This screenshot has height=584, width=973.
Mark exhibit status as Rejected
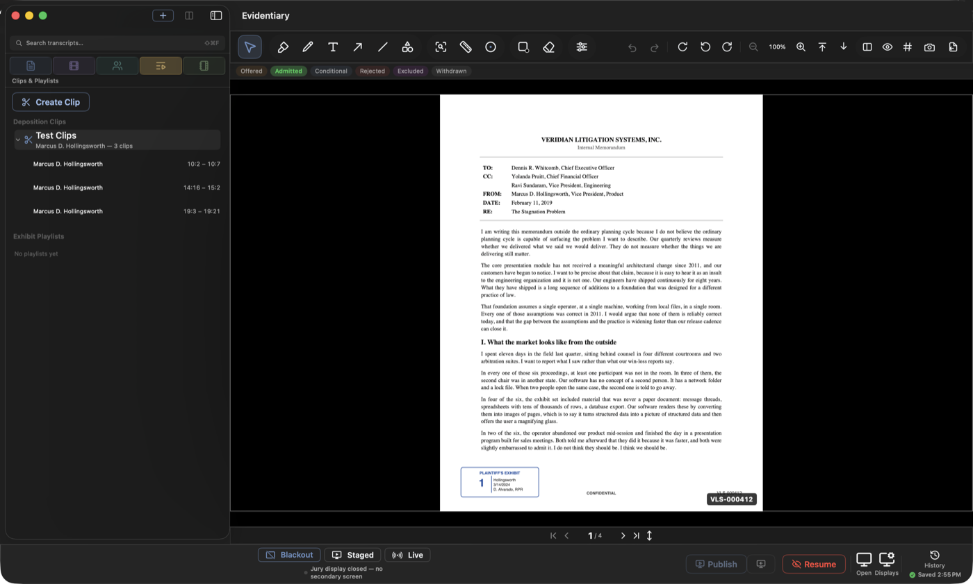coord(373,71)
